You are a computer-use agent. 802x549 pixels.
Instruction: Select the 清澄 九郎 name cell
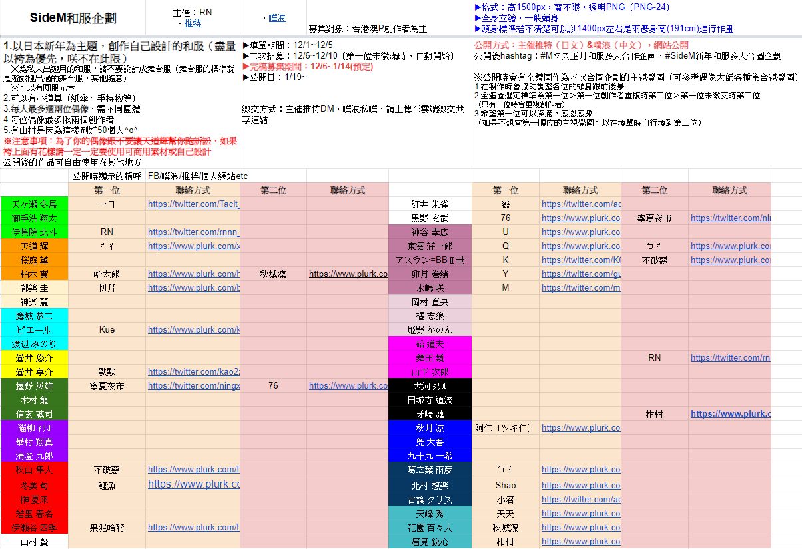pyautogui.click(x=35, y=455)
